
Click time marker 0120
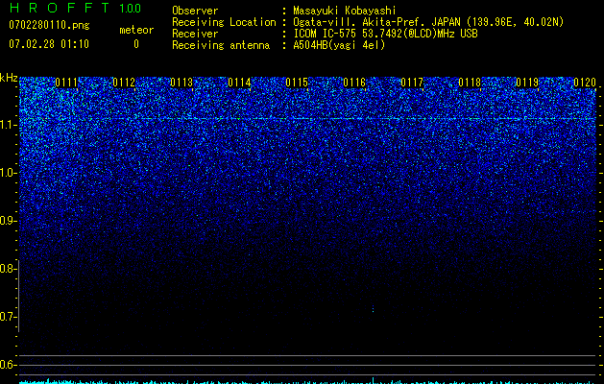pos(585,83)
